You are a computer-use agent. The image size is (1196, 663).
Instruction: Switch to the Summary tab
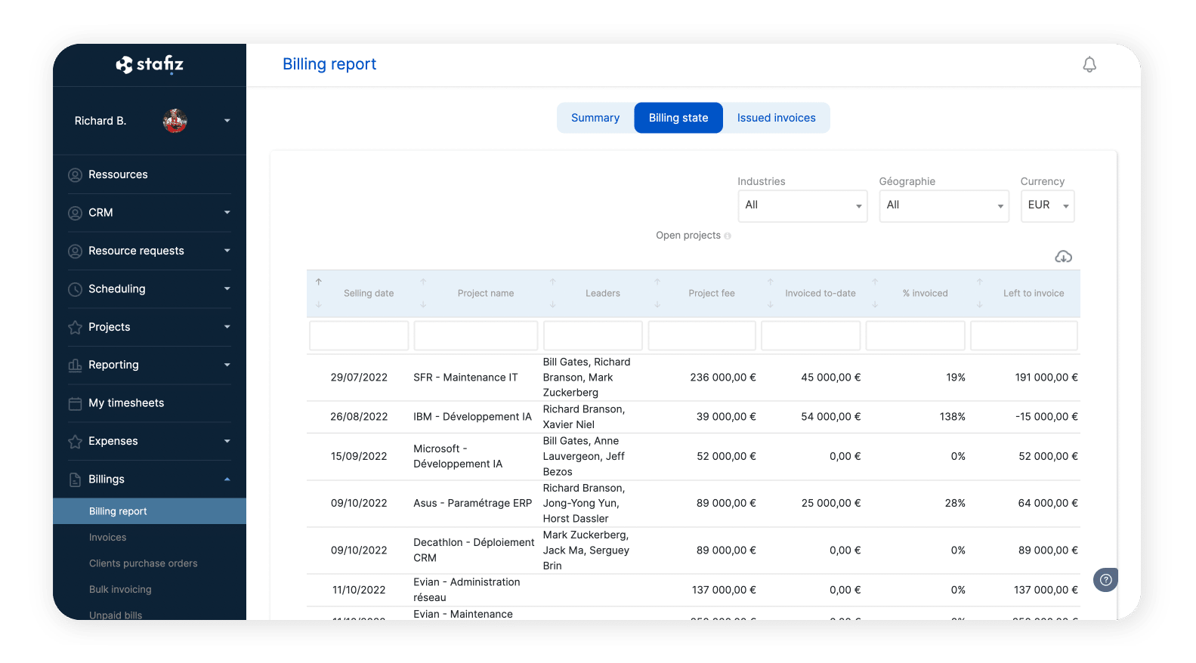click(x=595, y=118)
